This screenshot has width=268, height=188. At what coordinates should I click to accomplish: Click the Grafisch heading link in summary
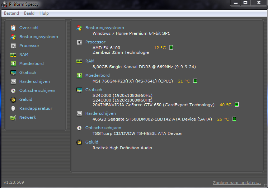pyautogui.click(x=94, y=90)
